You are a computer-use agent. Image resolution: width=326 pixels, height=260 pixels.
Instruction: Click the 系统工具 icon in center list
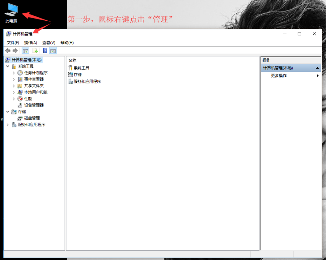pos(70,68)
